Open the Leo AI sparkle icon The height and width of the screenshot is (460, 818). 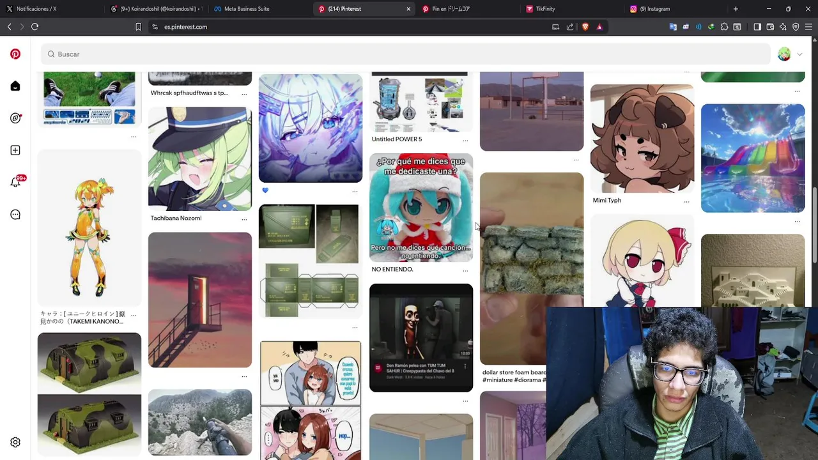[783, 27]
